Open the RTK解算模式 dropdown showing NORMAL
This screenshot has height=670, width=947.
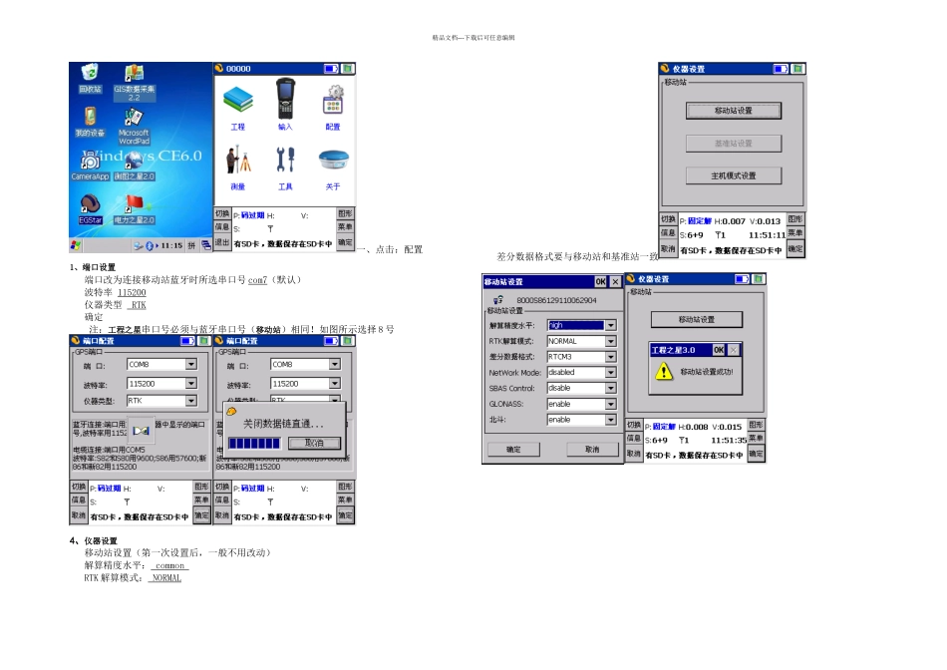611,341
